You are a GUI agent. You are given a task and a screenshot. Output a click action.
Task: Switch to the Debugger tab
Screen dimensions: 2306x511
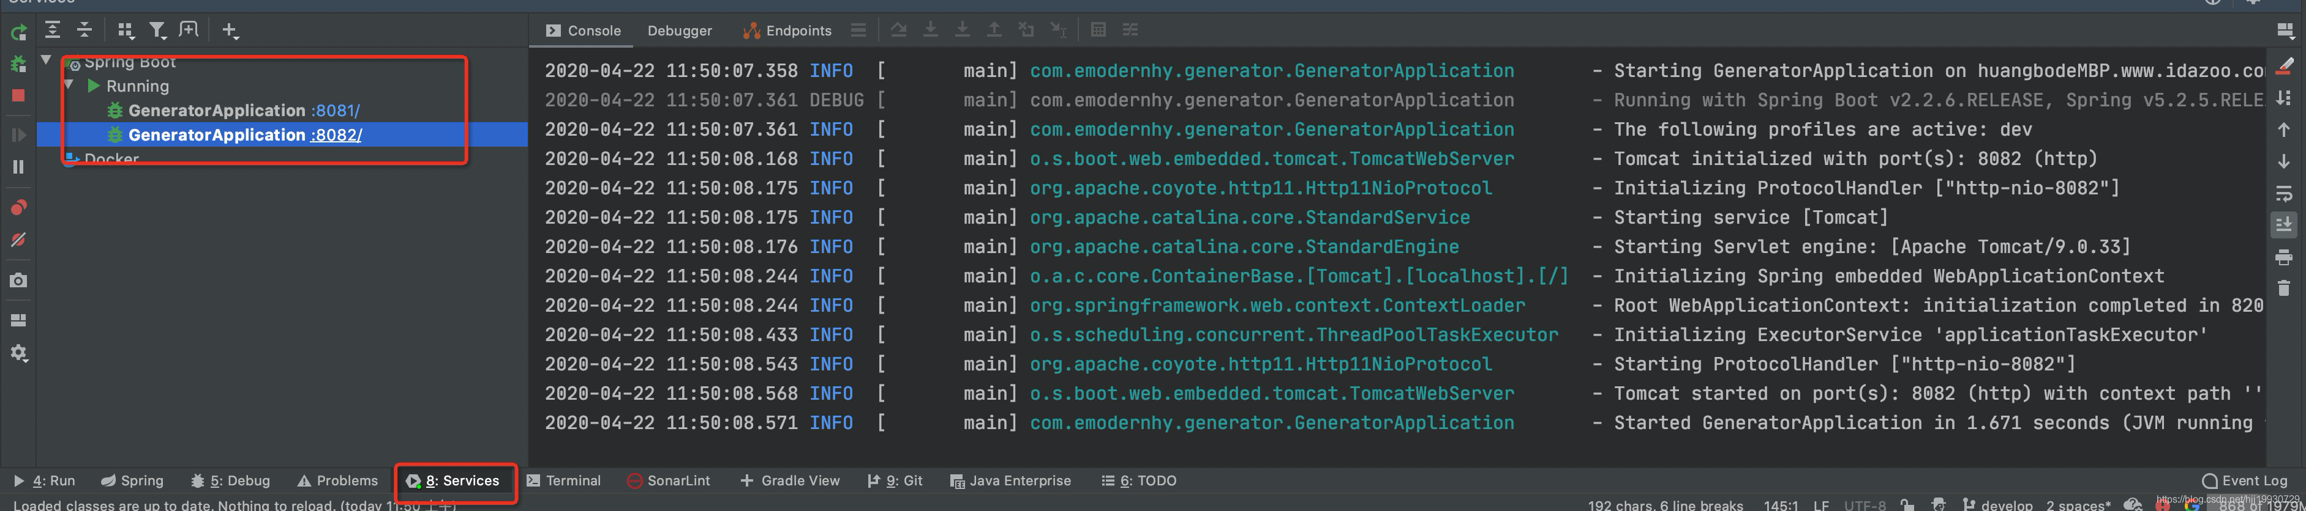click(x=680, y=31)
